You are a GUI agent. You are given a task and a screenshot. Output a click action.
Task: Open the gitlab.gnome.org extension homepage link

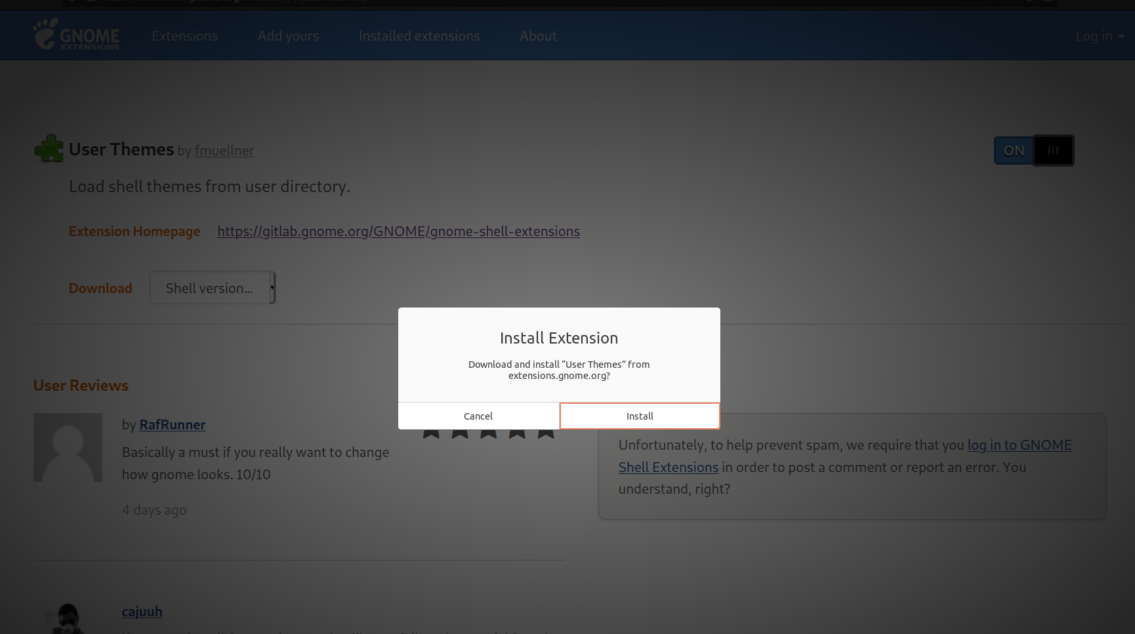[398, 231]
